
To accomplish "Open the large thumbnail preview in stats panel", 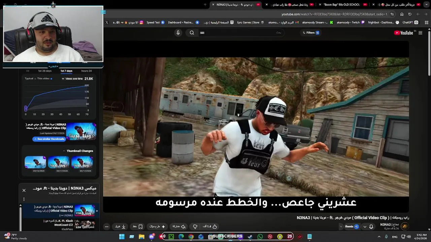I will click(x=81, y=131).
